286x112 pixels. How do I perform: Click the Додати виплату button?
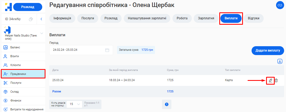click(267, 50)
